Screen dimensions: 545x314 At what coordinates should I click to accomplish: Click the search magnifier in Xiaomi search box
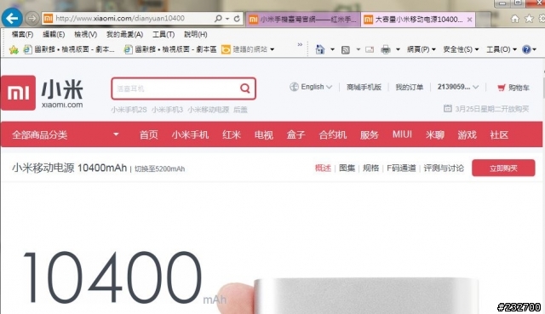(245, 88)
